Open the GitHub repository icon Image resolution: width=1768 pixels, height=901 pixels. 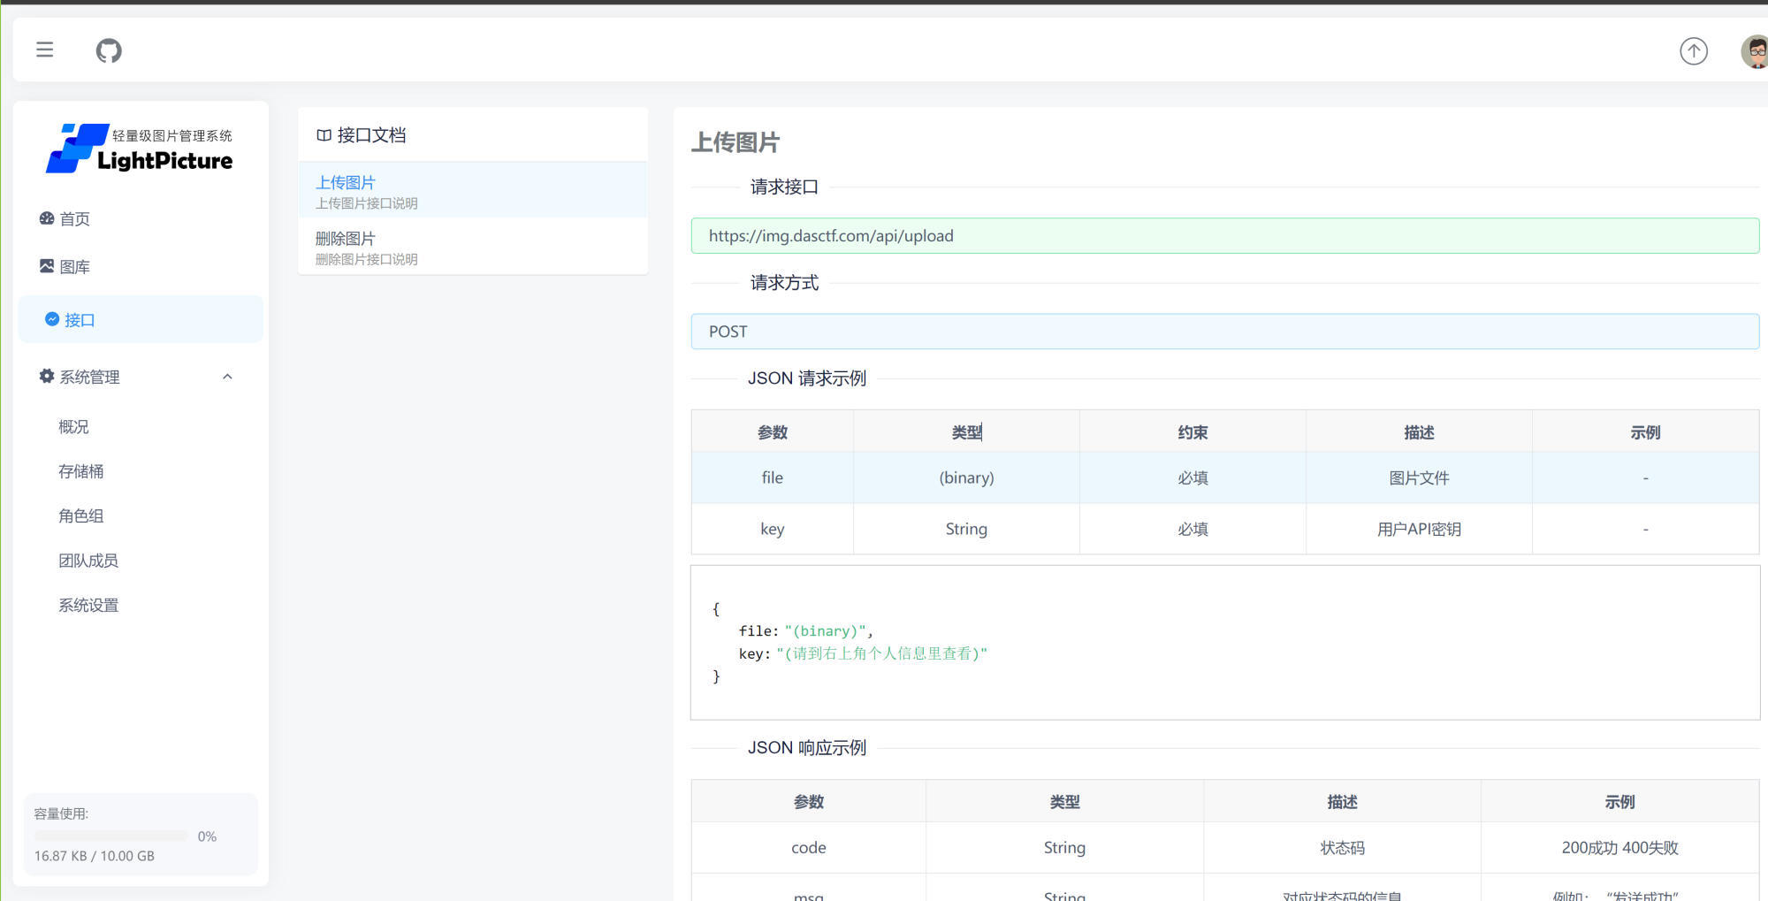tap(109, 50)
